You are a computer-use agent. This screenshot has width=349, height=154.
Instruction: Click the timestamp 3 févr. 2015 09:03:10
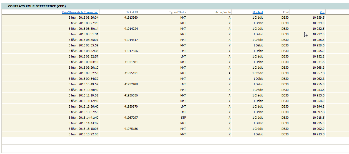83,62
